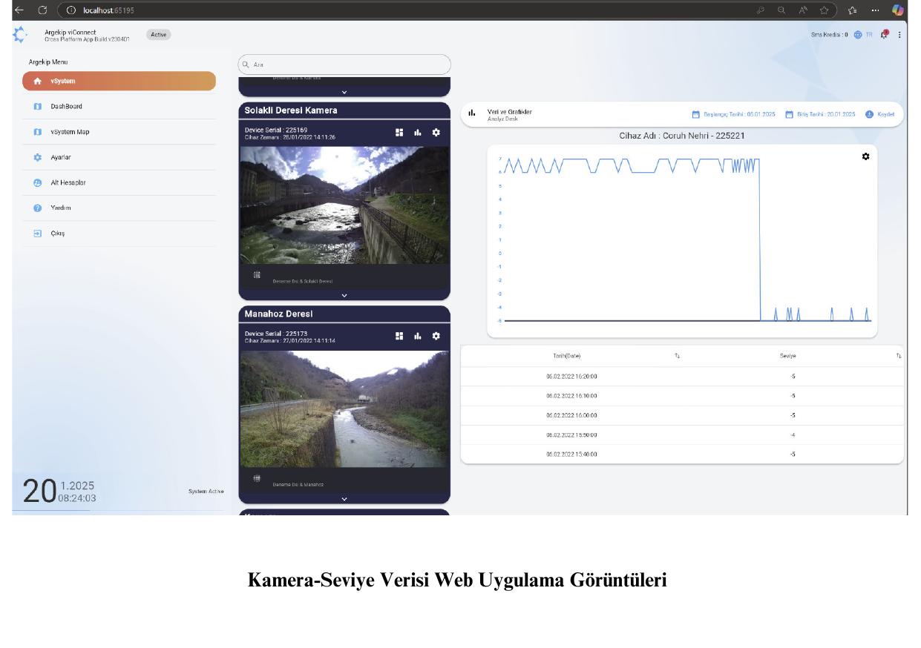This screenshot has width=921, height=648.
Task: Open the notifications bell icon
Action: (x=885, y=34)
